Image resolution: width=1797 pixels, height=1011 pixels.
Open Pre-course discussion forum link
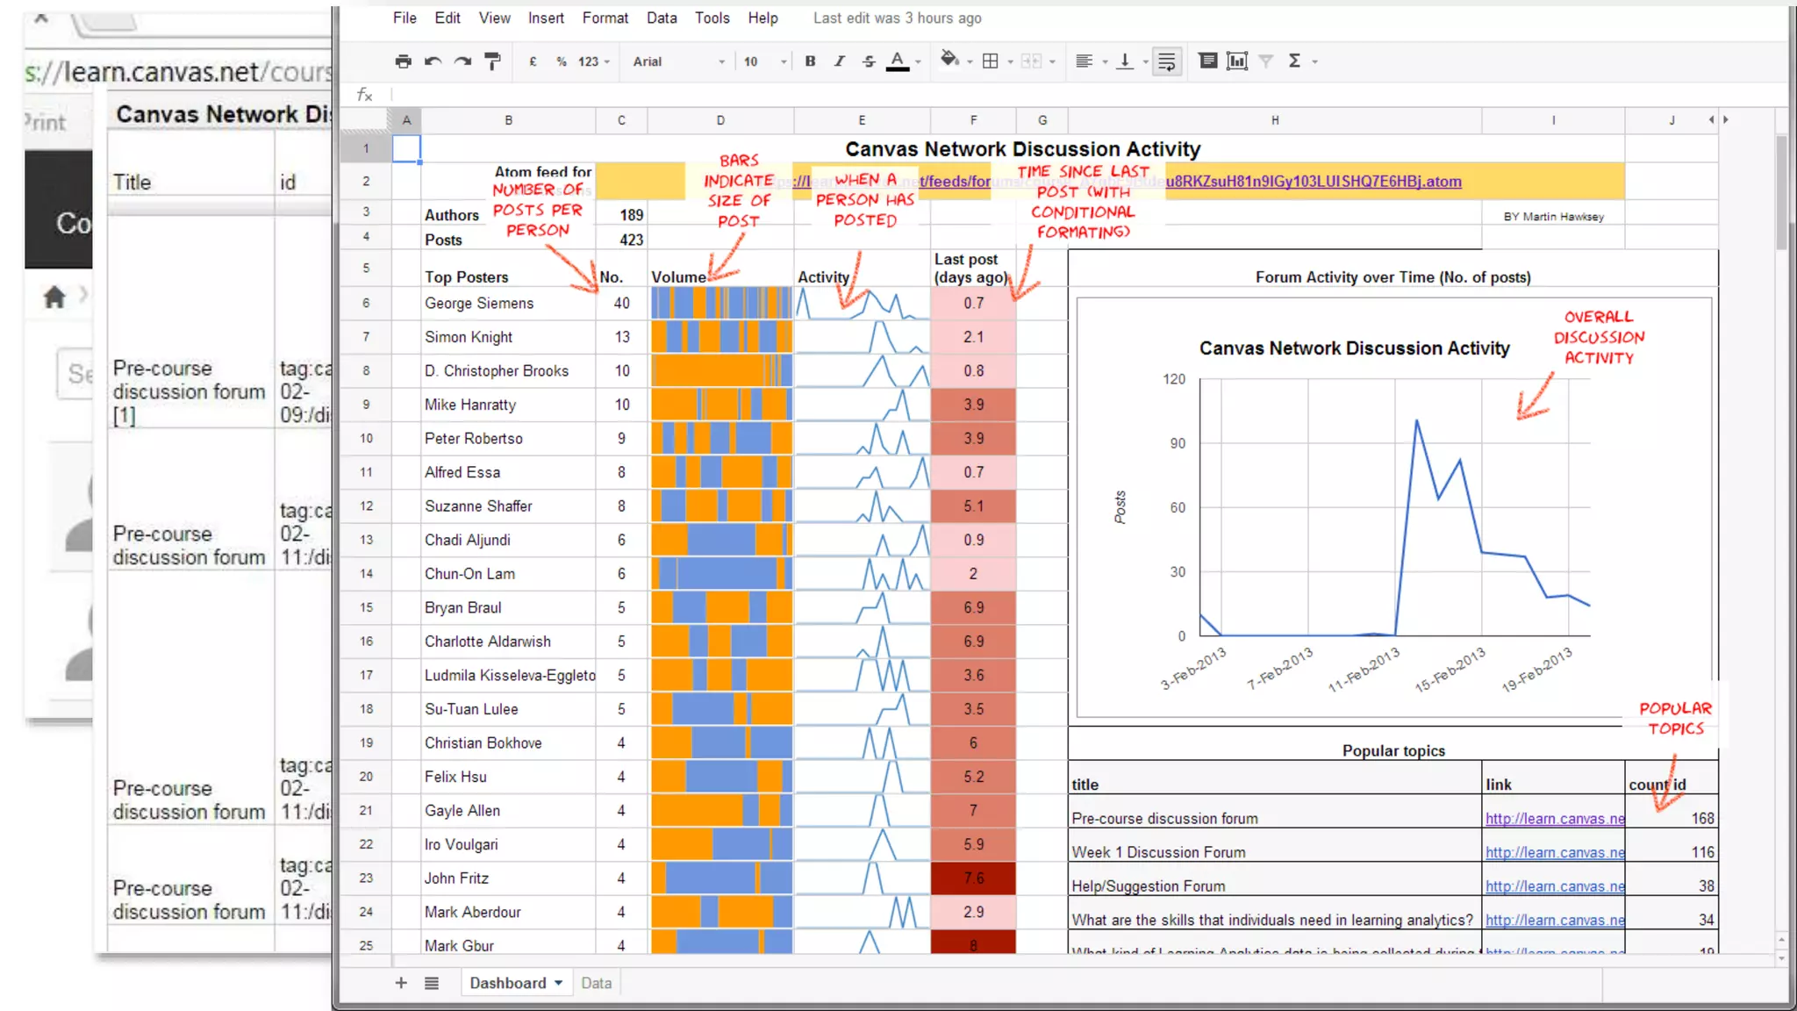tap(1555, 818)
